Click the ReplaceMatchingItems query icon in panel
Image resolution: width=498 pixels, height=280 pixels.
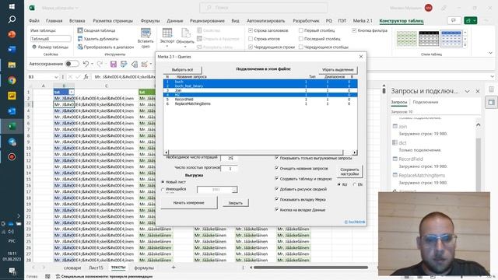coord(395,175)
